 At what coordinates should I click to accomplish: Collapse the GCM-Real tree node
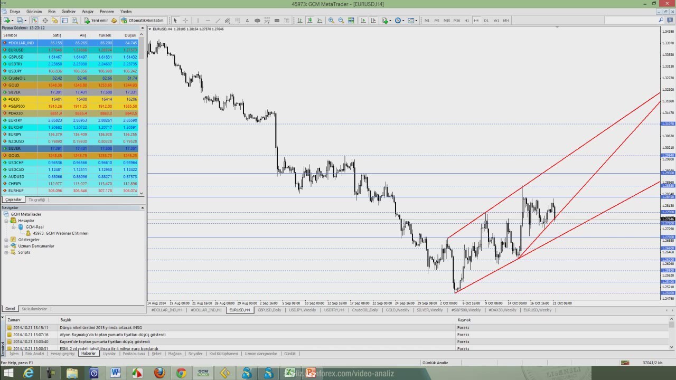[14, 227]
